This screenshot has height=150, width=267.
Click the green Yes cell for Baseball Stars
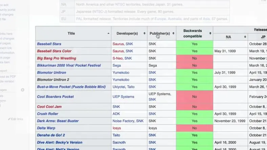coord(194,44)
